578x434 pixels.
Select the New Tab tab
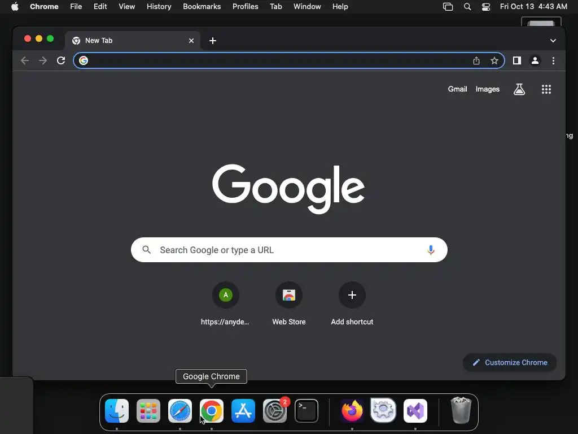pyautogui.click(x=133, y=41)
